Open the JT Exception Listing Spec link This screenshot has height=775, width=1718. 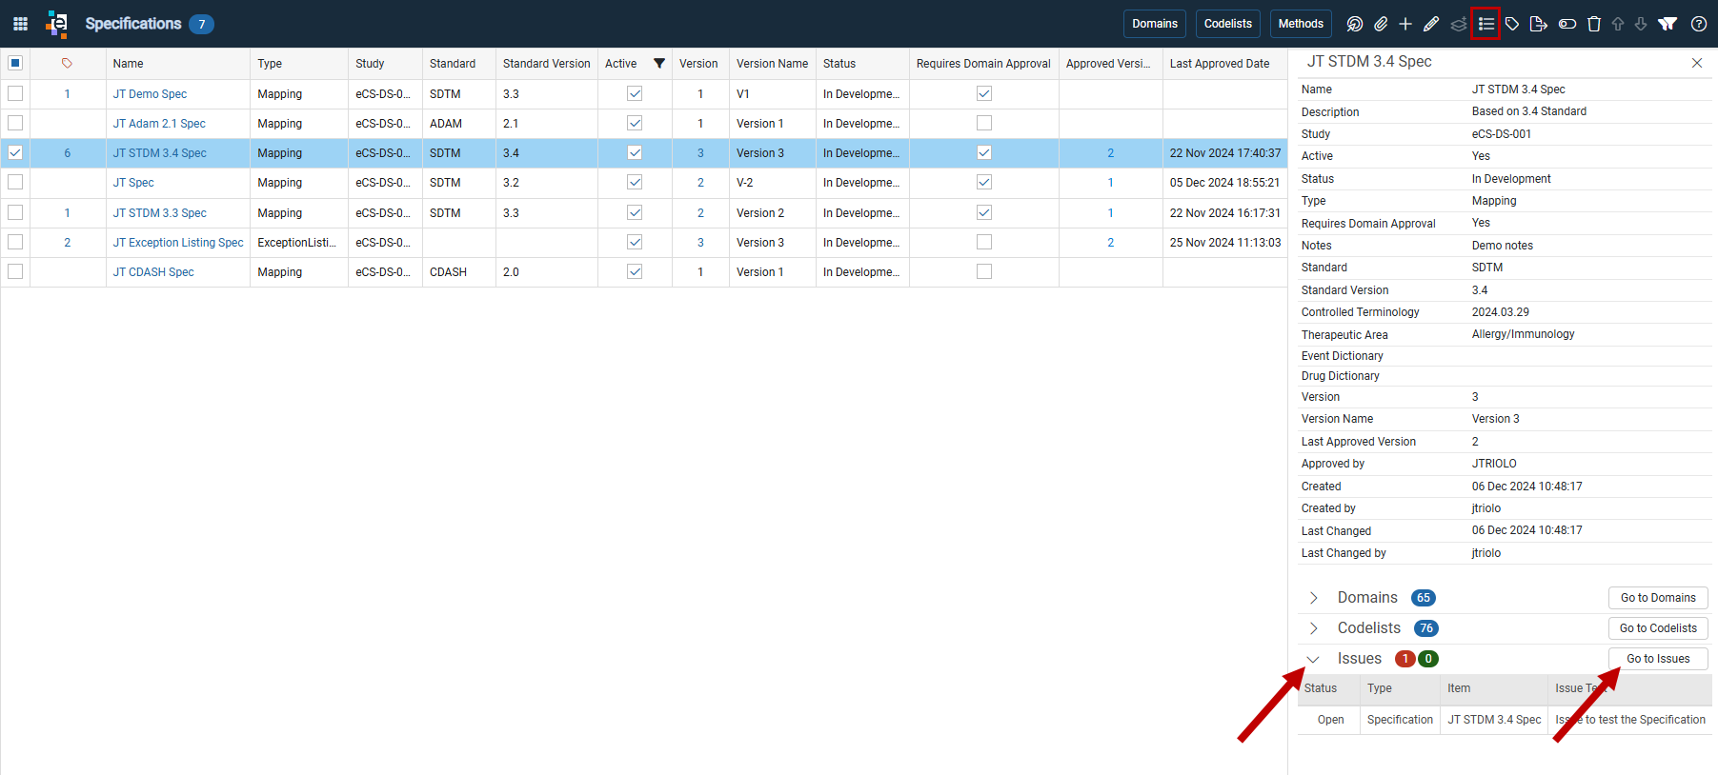coord(178,243)
